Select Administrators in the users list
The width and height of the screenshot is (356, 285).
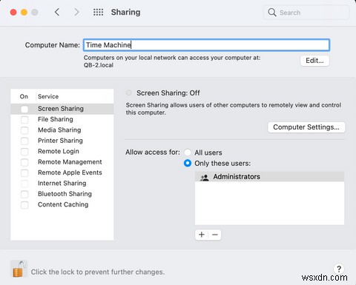coord(269,177)
